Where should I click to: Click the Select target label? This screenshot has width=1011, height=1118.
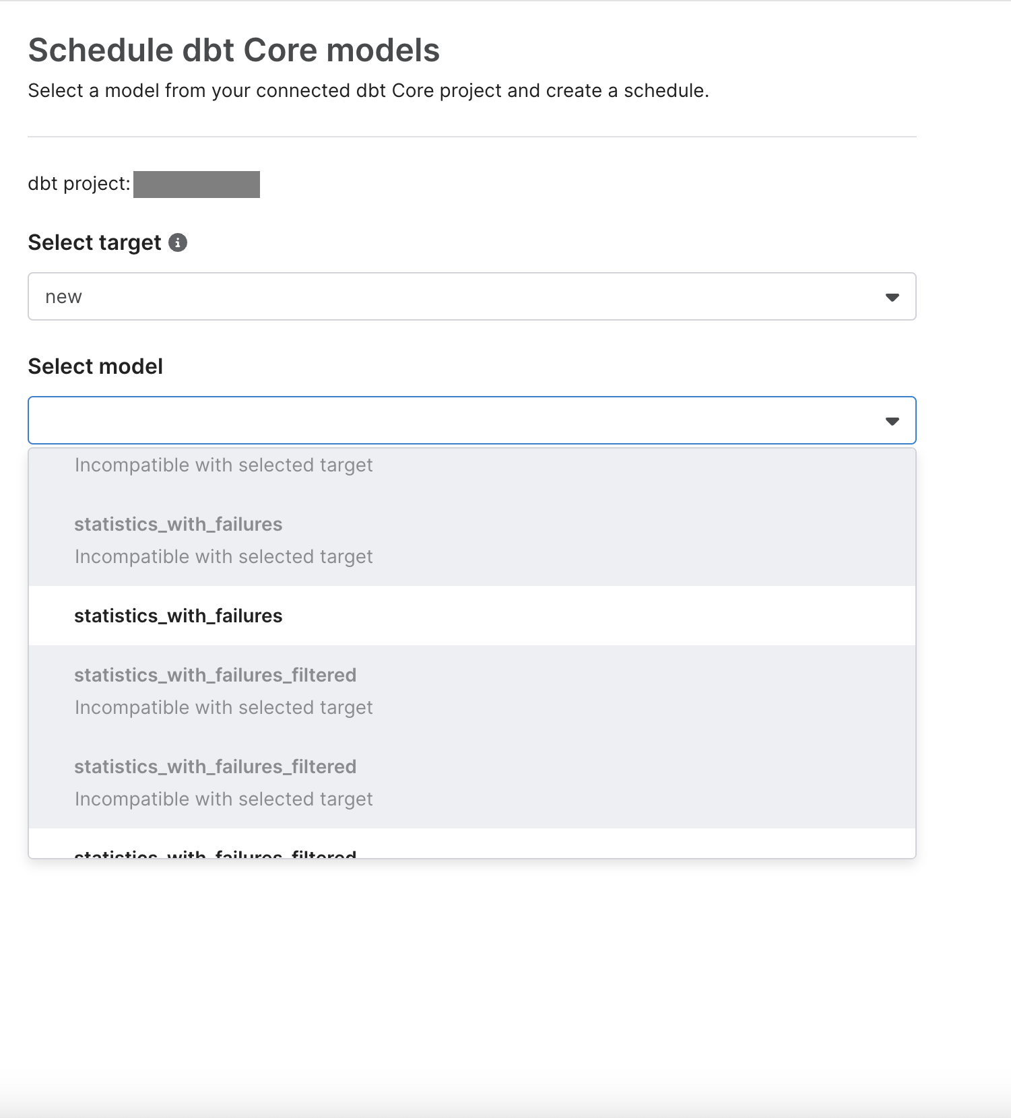[94, 242]
